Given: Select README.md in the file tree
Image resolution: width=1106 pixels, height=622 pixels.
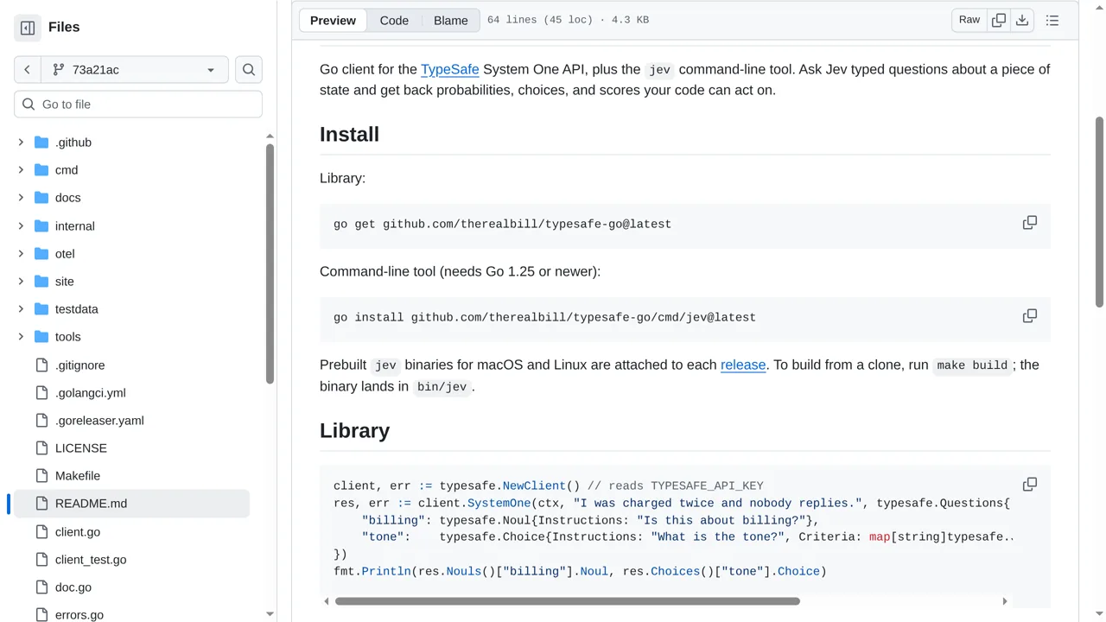Looking at the screenshot, I should (x=131, y=504).
